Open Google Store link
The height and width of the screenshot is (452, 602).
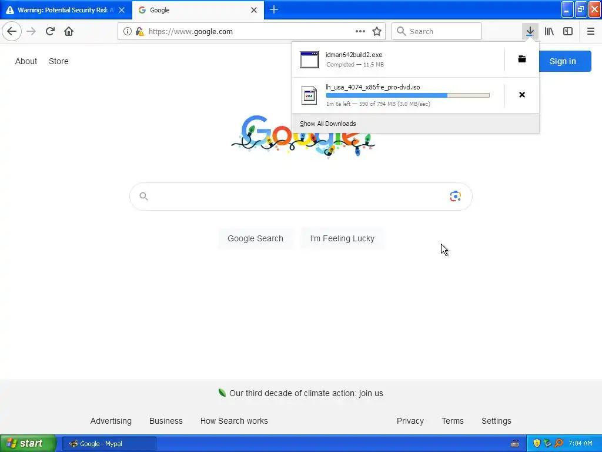click(x=59, y=61)
